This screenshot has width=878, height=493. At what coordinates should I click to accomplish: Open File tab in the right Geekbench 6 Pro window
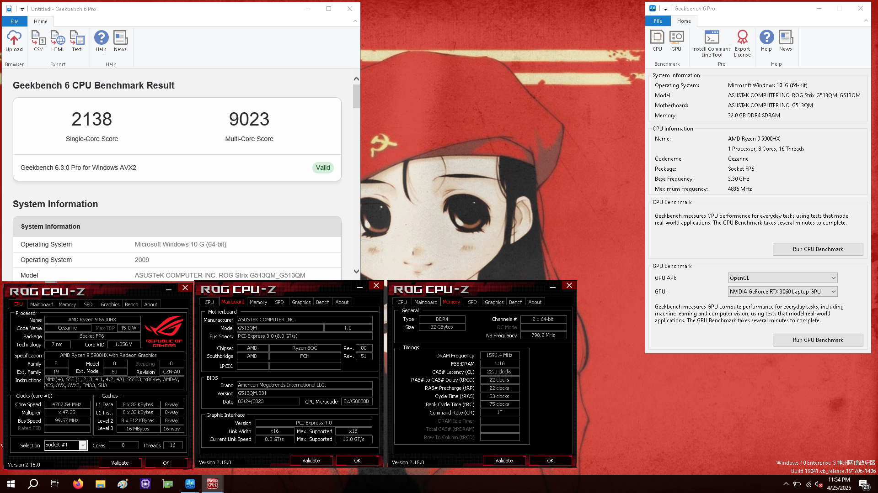(658, 21)
